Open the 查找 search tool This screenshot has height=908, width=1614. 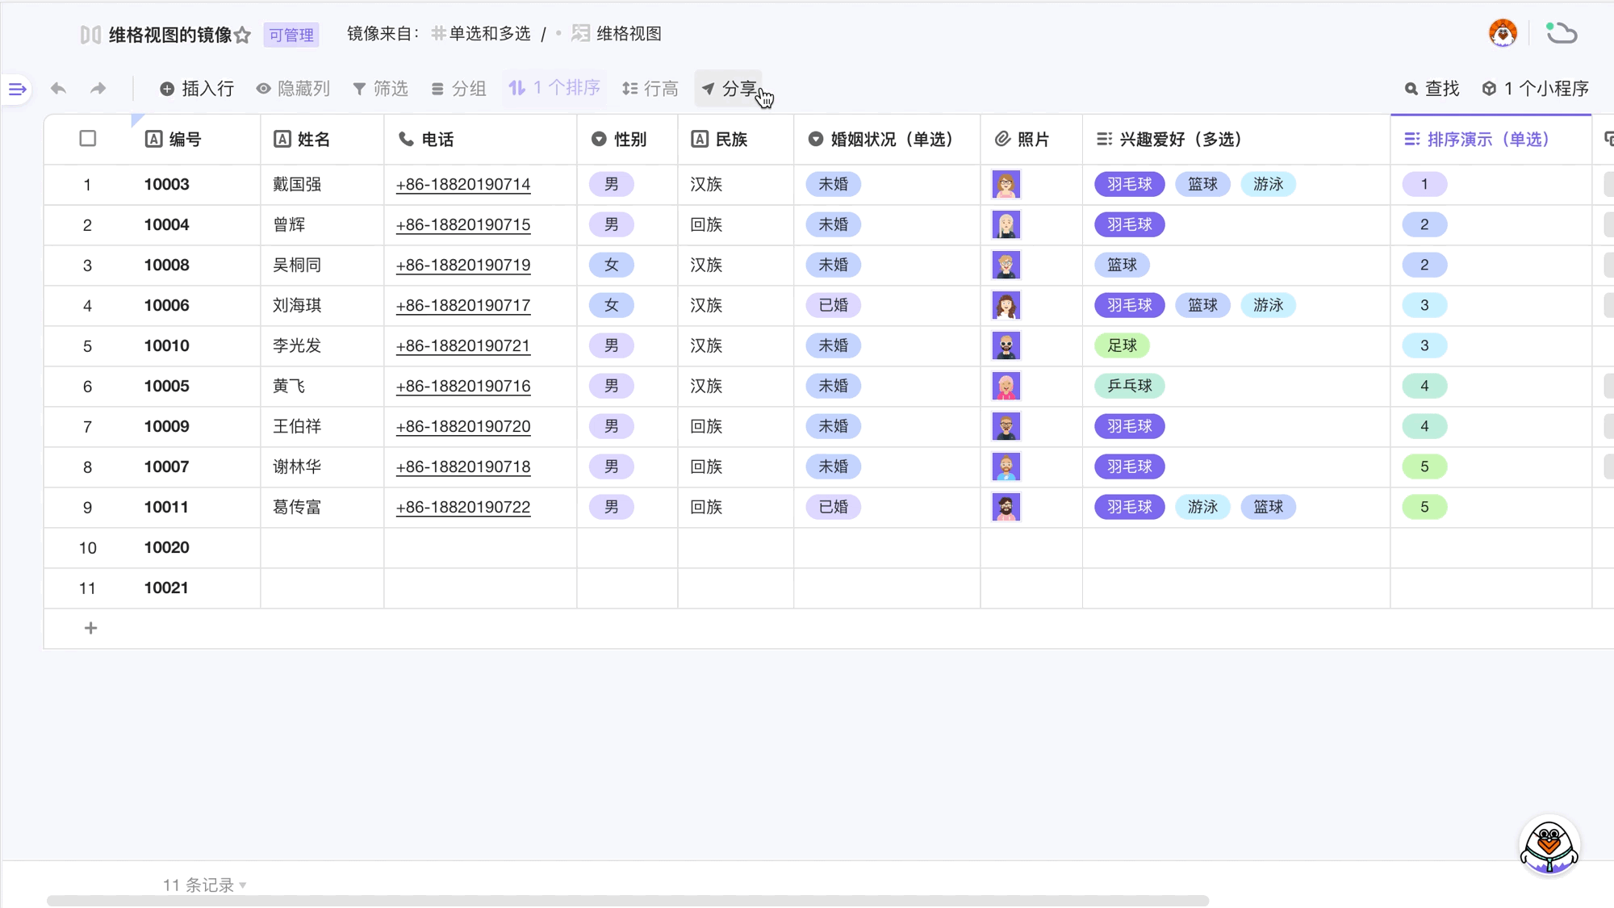coord(1432,89)
